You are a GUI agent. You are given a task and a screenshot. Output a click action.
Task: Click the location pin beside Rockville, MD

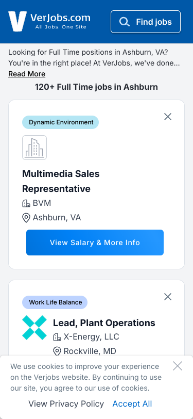[57, 351]
